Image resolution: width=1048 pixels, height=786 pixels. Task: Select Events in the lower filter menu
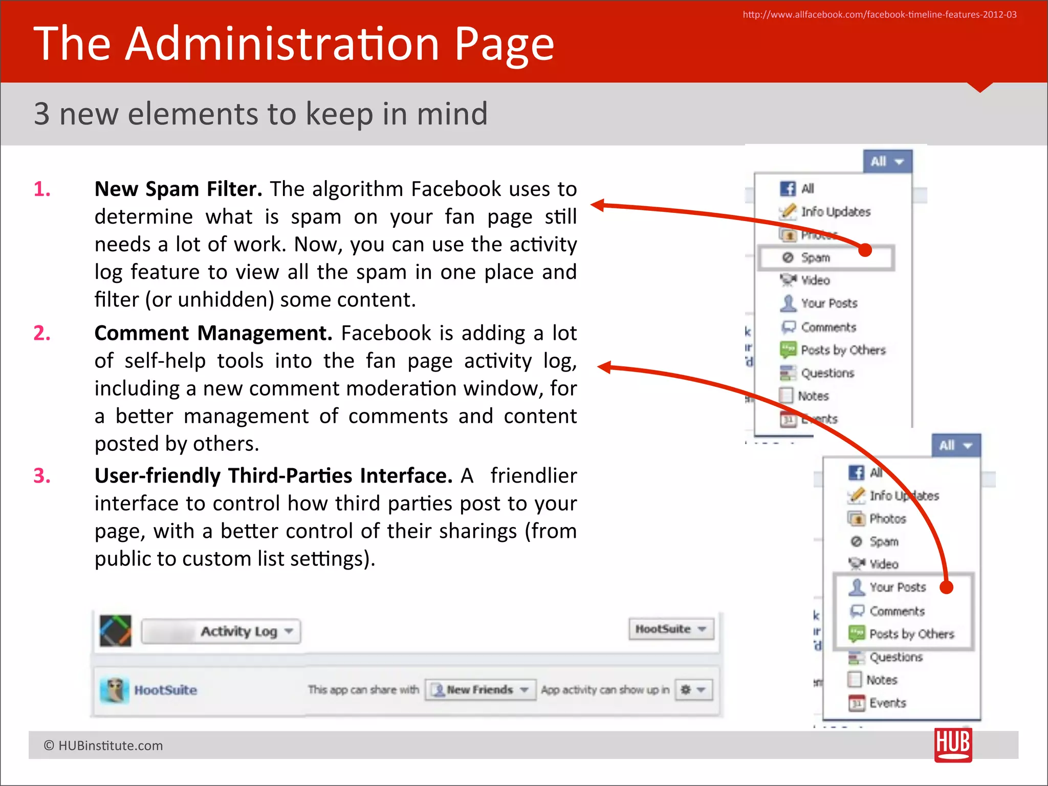(x=888, y=703)
